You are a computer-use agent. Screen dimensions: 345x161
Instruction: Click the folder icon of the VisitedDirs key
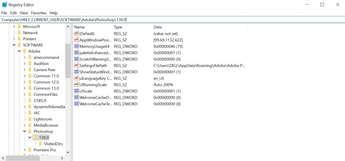pyautogui.click(x=40, y=144)
